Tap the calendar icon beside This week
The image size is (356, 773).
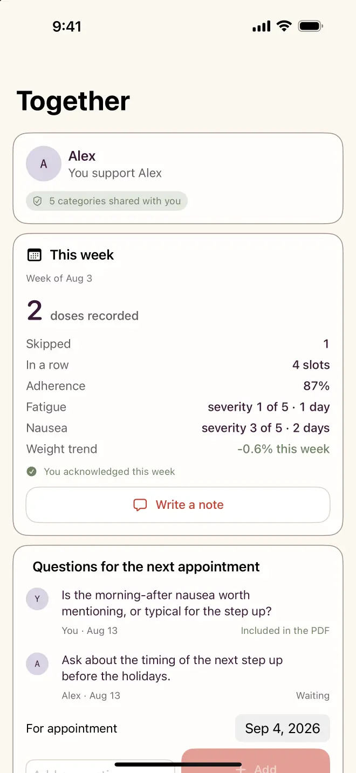(x=34, y=255)
